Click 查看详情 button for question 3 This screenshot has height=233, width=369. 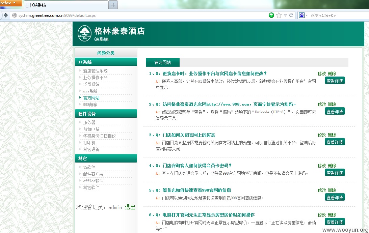click(x=335, y=142)
